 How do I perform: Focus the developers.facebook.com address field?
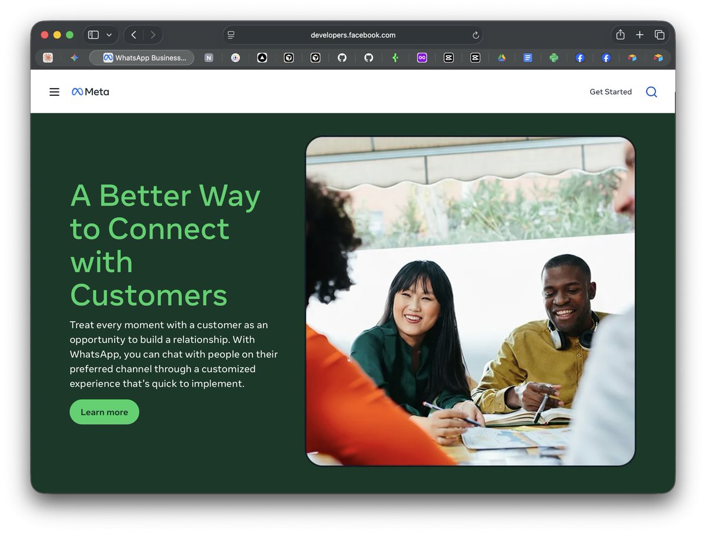[x=353, y=35]
